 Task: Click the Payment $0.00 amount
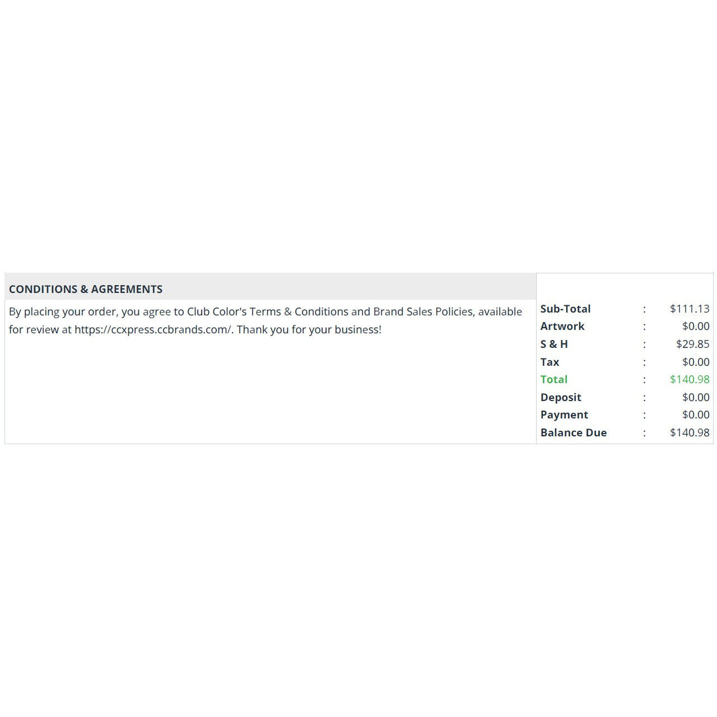click(696, 415)
